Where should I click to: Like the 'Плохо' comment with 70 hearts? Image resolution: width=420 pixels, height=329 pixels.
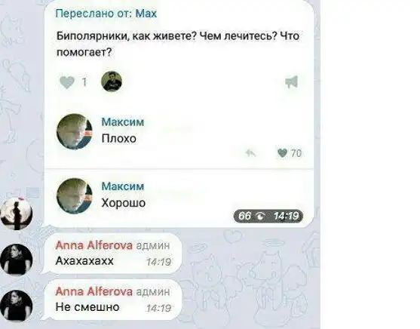282,153
